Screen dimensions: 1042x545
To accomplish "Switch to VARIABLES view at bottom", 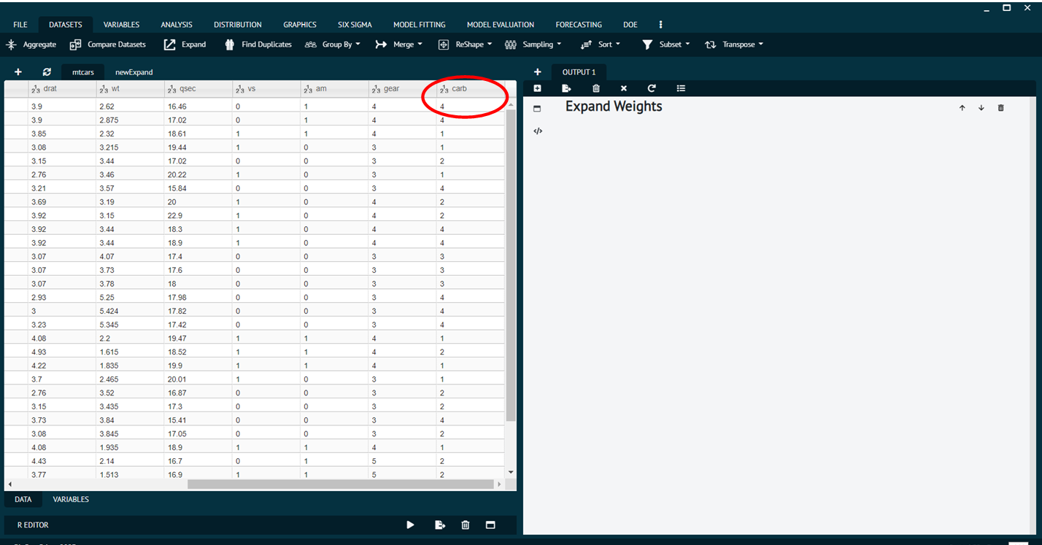I will click(71, 500).
